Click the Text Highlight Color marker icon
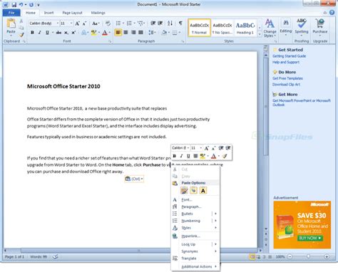Screen dimensions: 338x272 [x=94, y=33]
